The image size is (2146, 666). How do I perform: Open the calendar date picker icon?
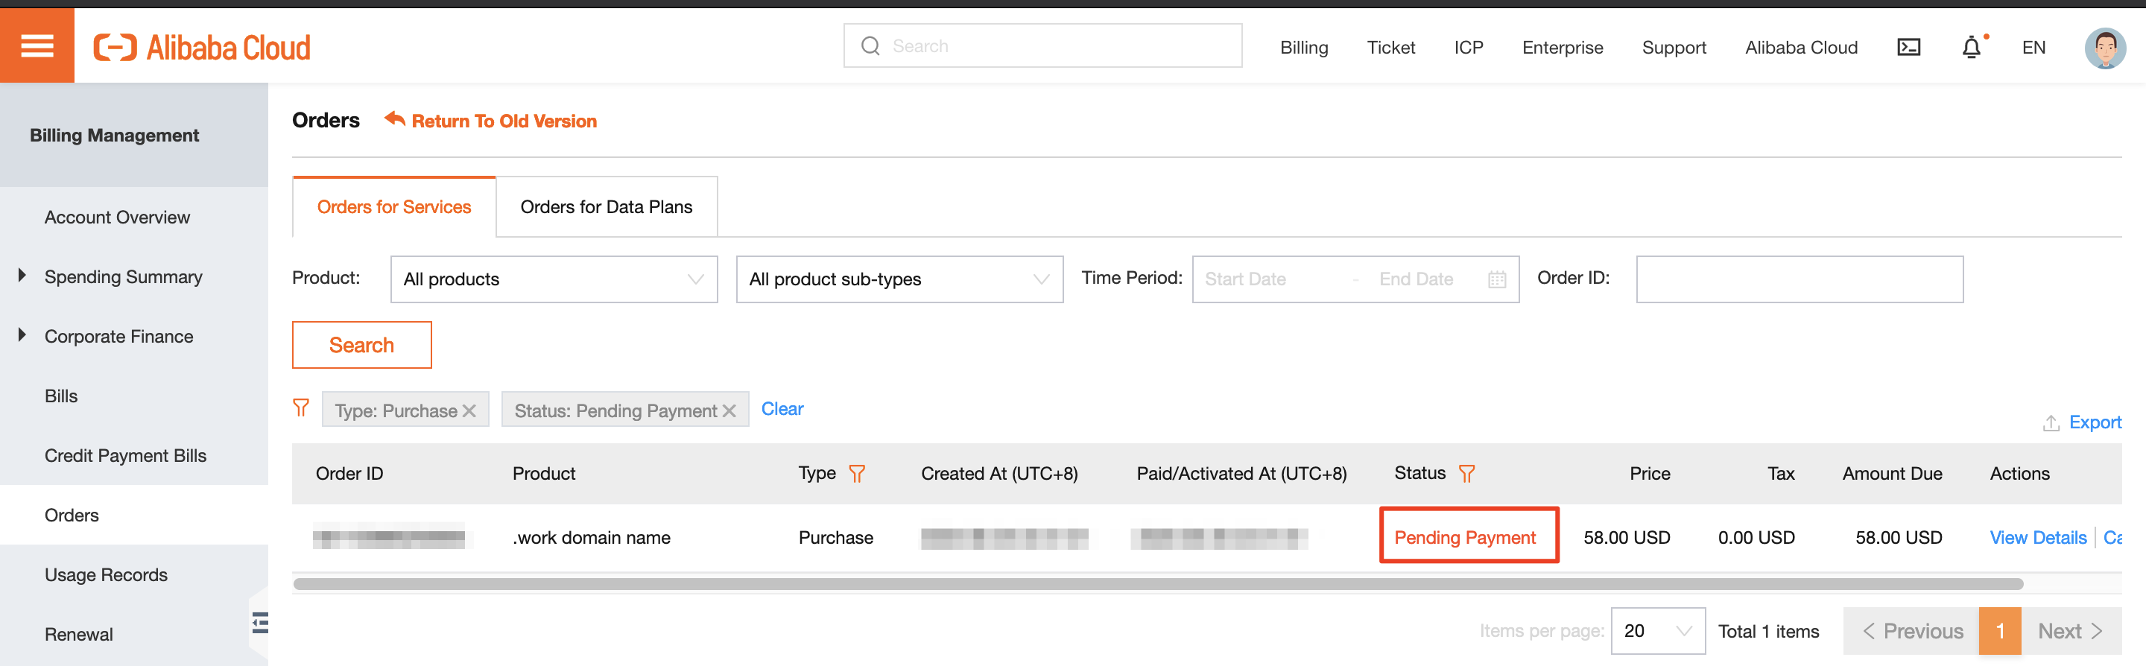[x=1496, y=279]
